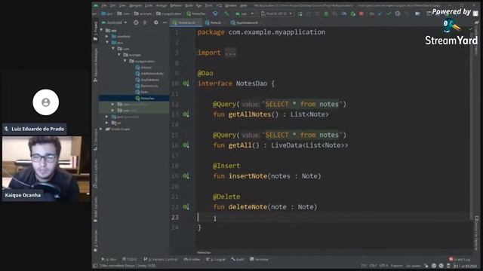Click the myapplication breadcrumb in navigation bar

coord(168,14)
